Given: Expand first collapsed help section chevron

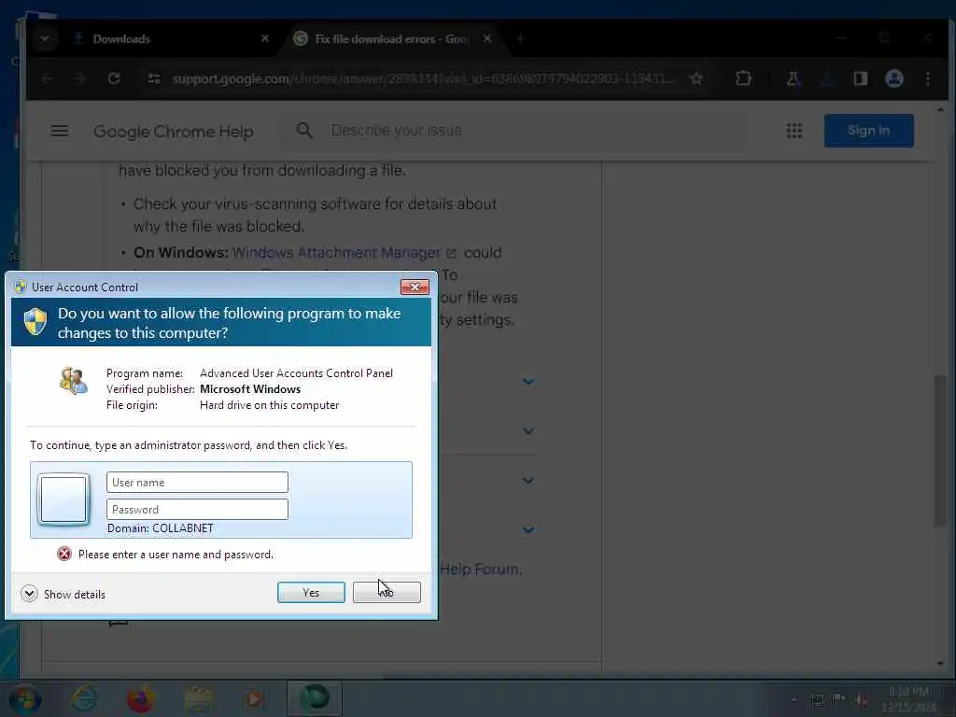Looking at the screenshot, I should [x=528, y=382].
